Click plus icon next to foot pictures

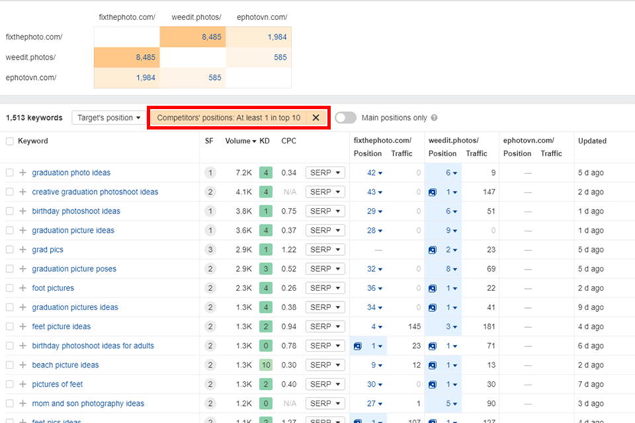(x=22, y=288)
